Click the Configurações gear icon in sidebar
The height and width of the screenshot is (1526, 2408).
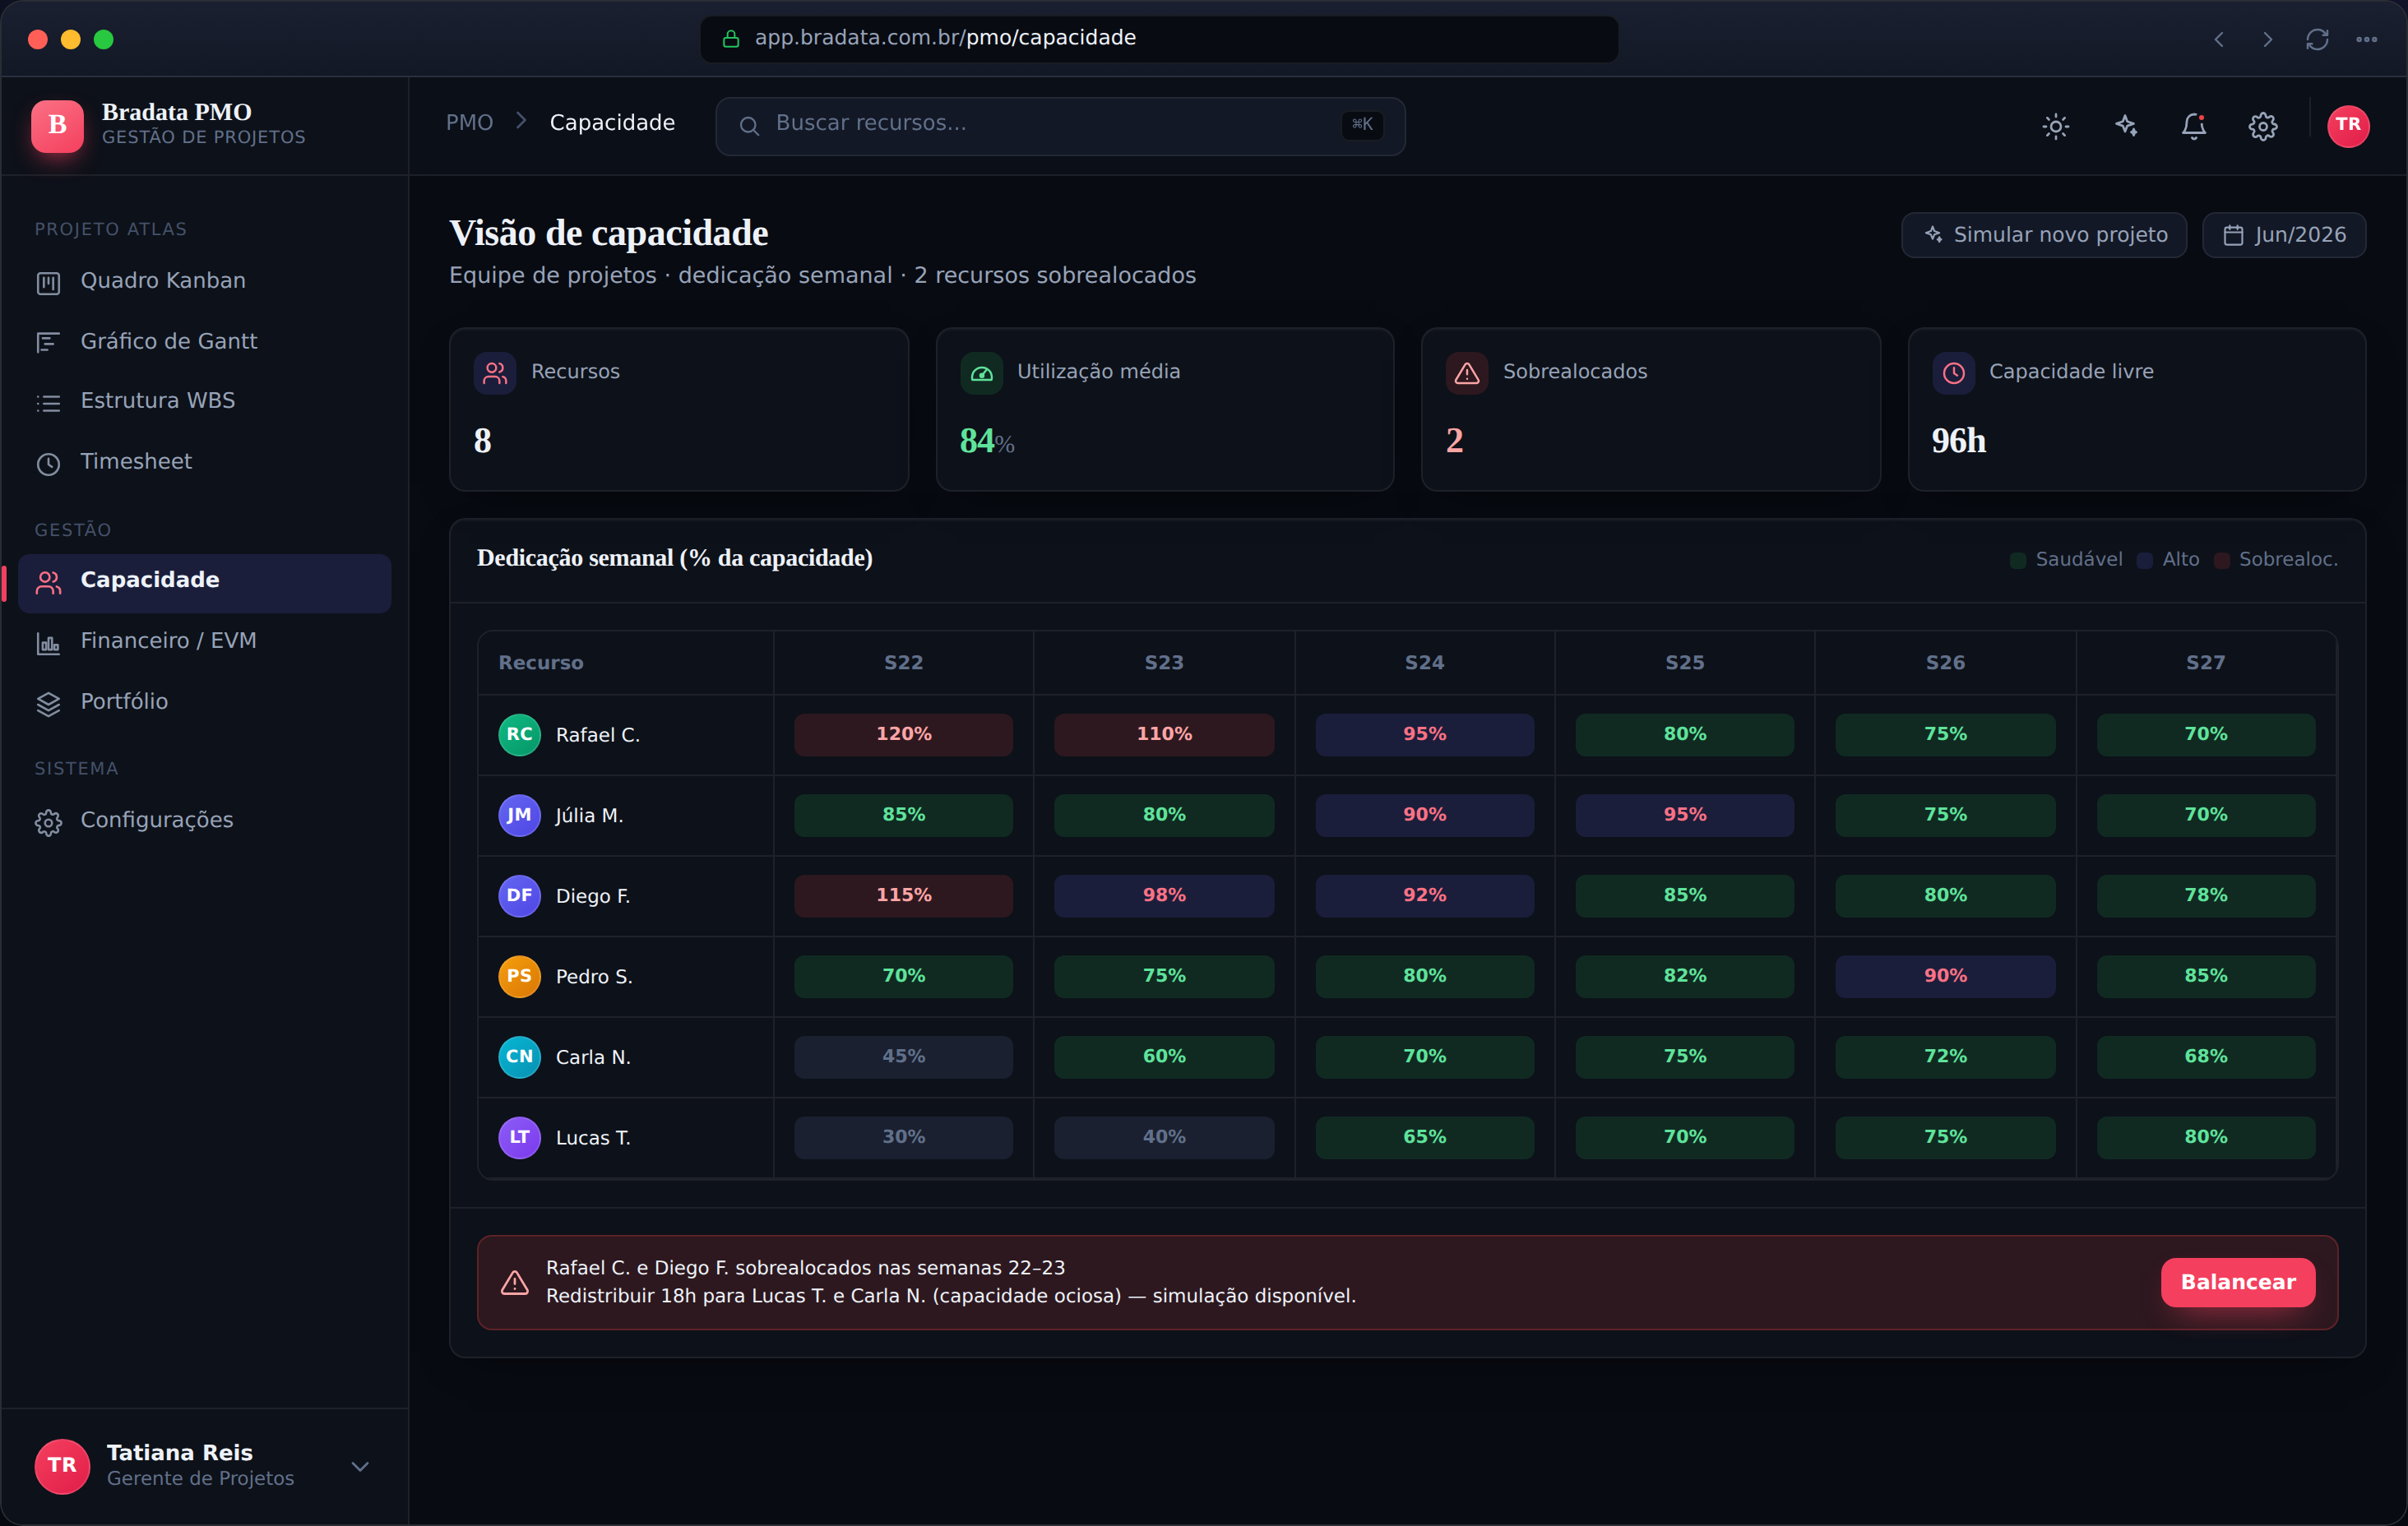[x=48, y=823]
